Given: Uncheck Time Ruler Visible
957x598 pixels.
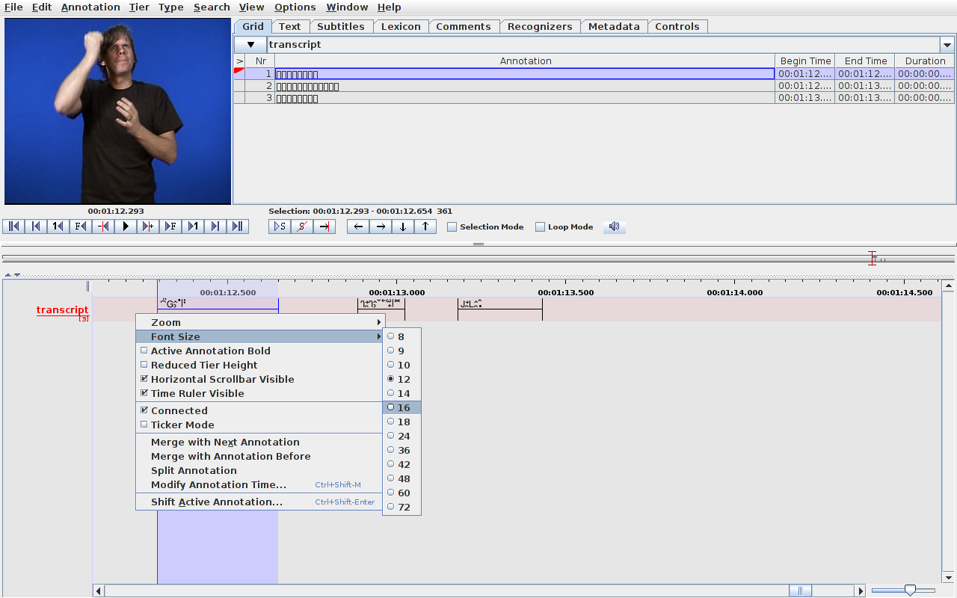Looking at the screenshot, I should pos(259,394).
